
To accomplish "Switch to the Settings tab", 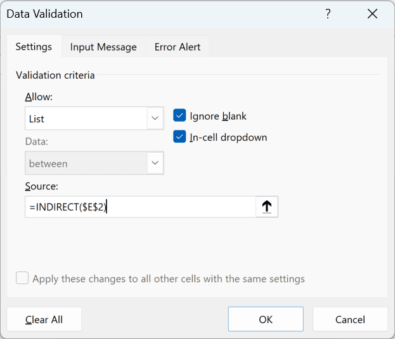I will [x=34, y=47].
